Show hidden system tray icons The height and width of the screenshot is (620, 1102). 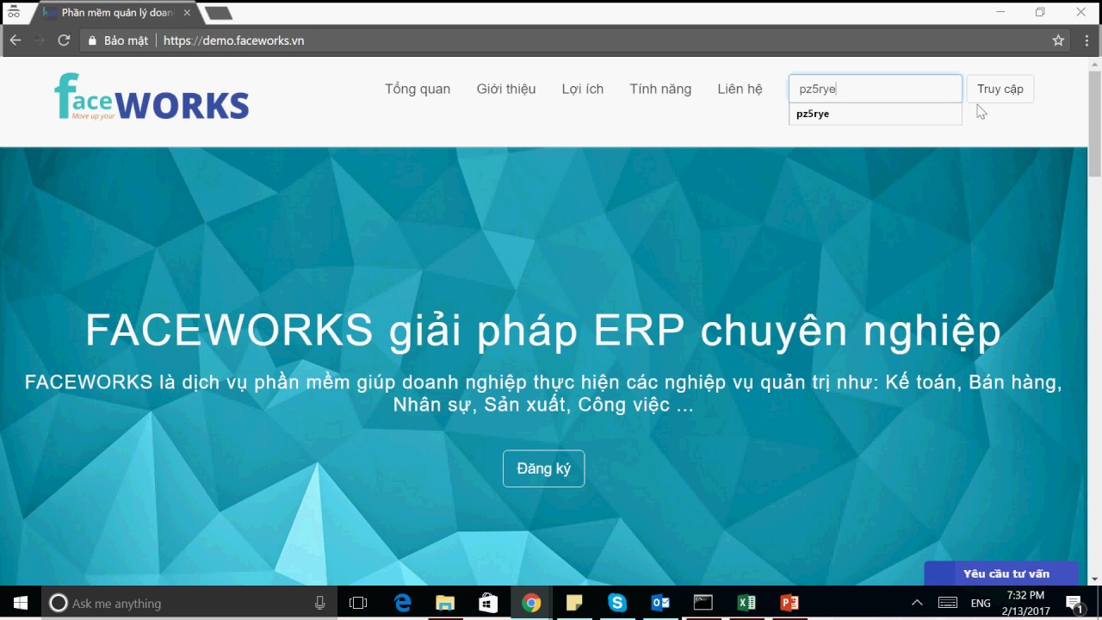(x=917, y=603)
